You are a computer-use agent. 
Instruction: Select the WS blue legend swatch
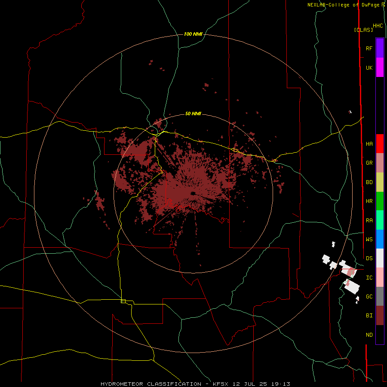point(380,239)
